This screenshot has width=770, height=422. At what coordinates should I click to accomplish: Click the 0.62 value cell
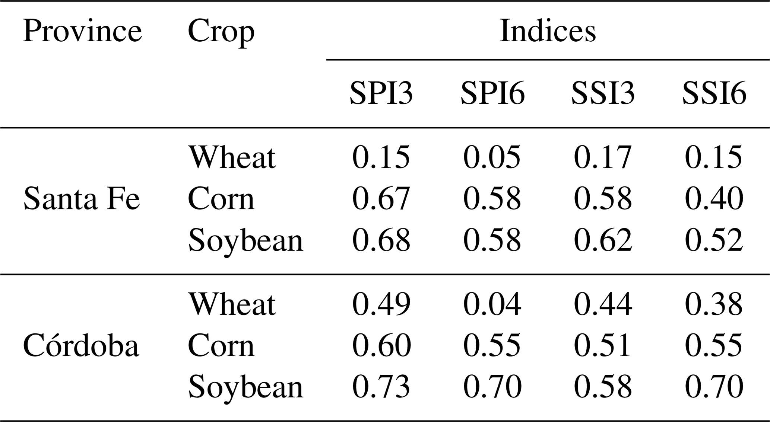click(x=602, y=240)
